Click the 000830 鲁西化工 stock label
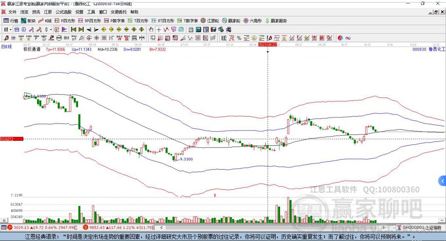 coord(429,49)
